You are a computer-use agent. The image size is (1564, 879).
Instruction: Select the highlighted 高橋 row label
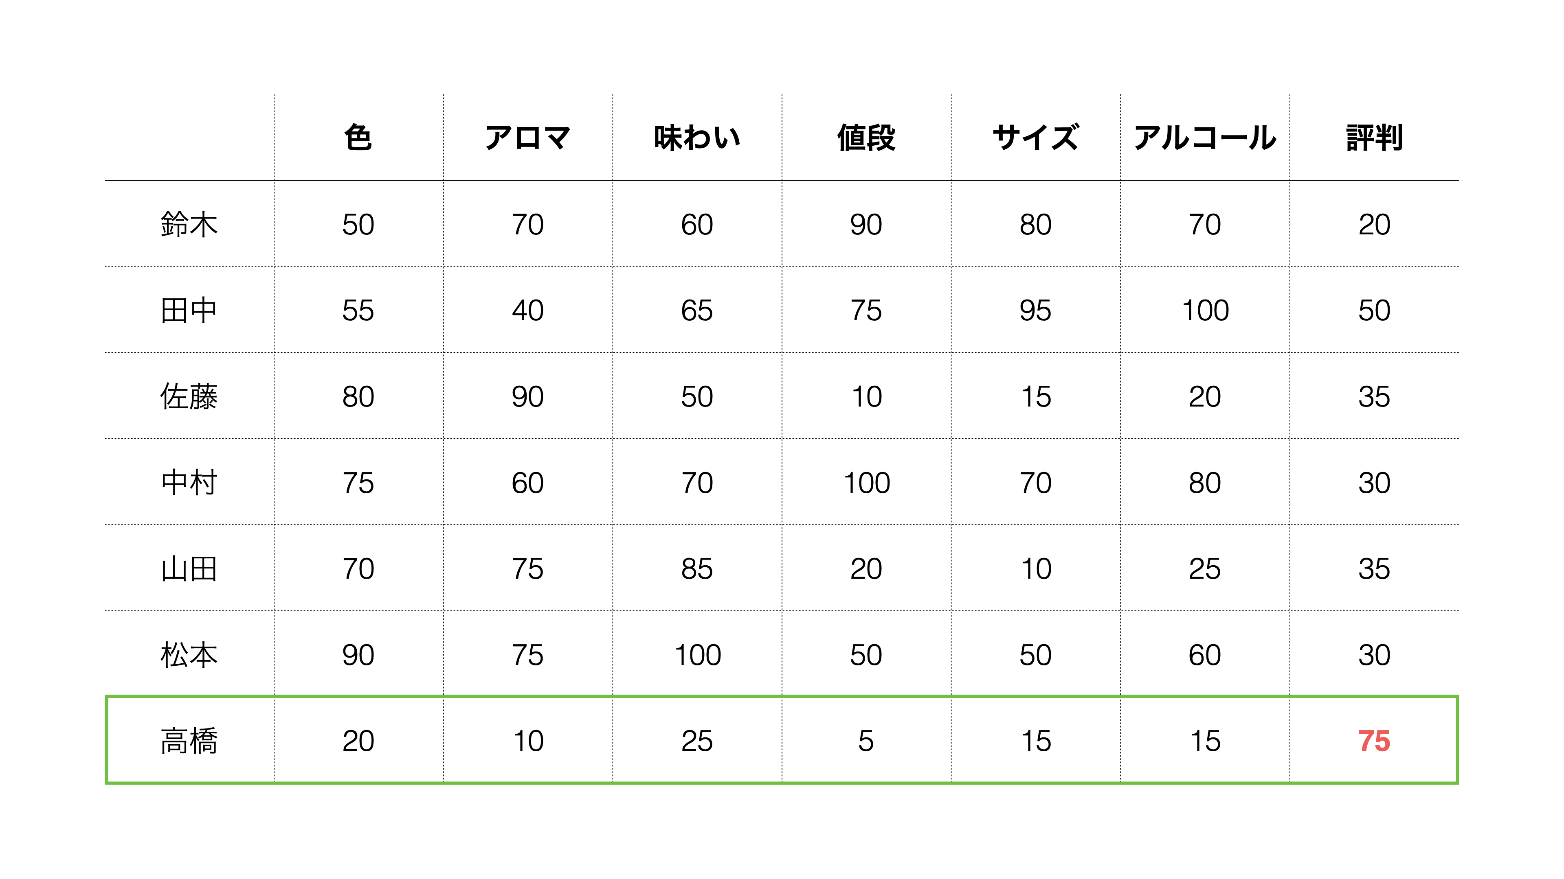pyautogui.click(x=189, y=741)
